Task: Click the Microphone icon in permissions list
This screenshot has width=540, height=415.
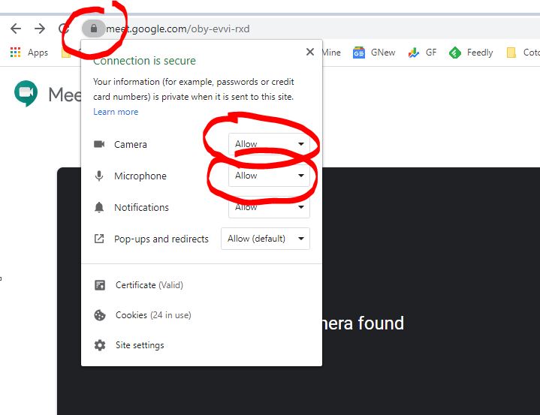Action: coord(99,176)
